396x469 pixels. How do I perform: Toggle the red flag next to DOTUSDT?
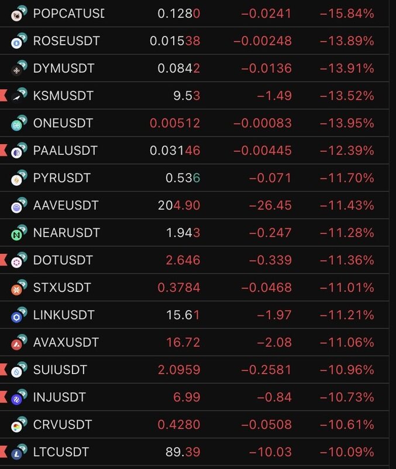4,260
